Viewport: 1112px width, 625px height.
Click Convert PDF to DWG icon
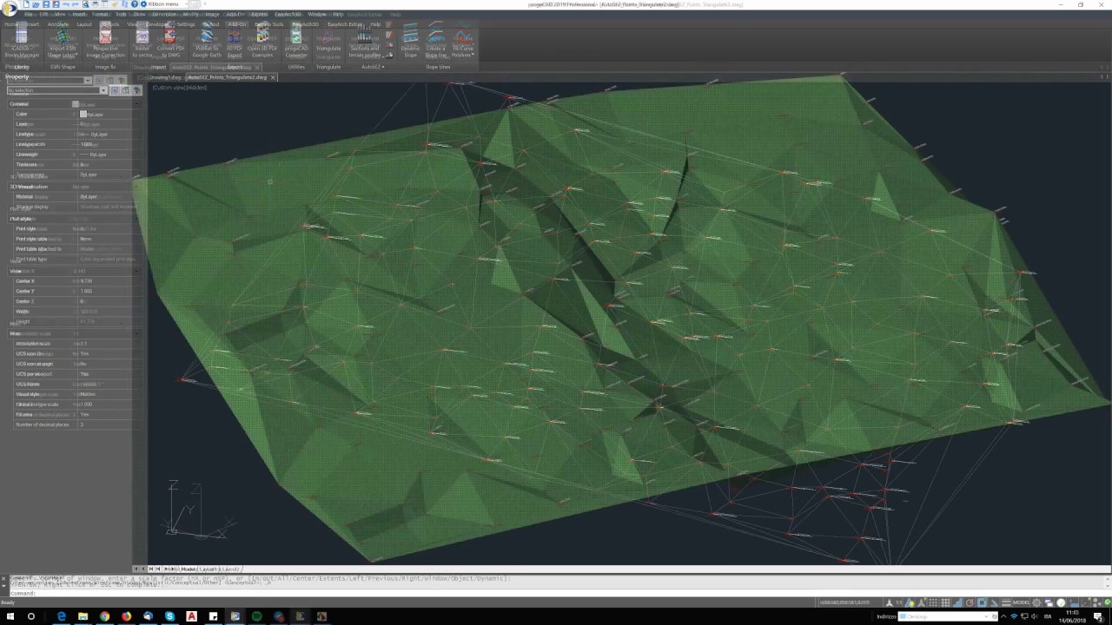point(170,43)
